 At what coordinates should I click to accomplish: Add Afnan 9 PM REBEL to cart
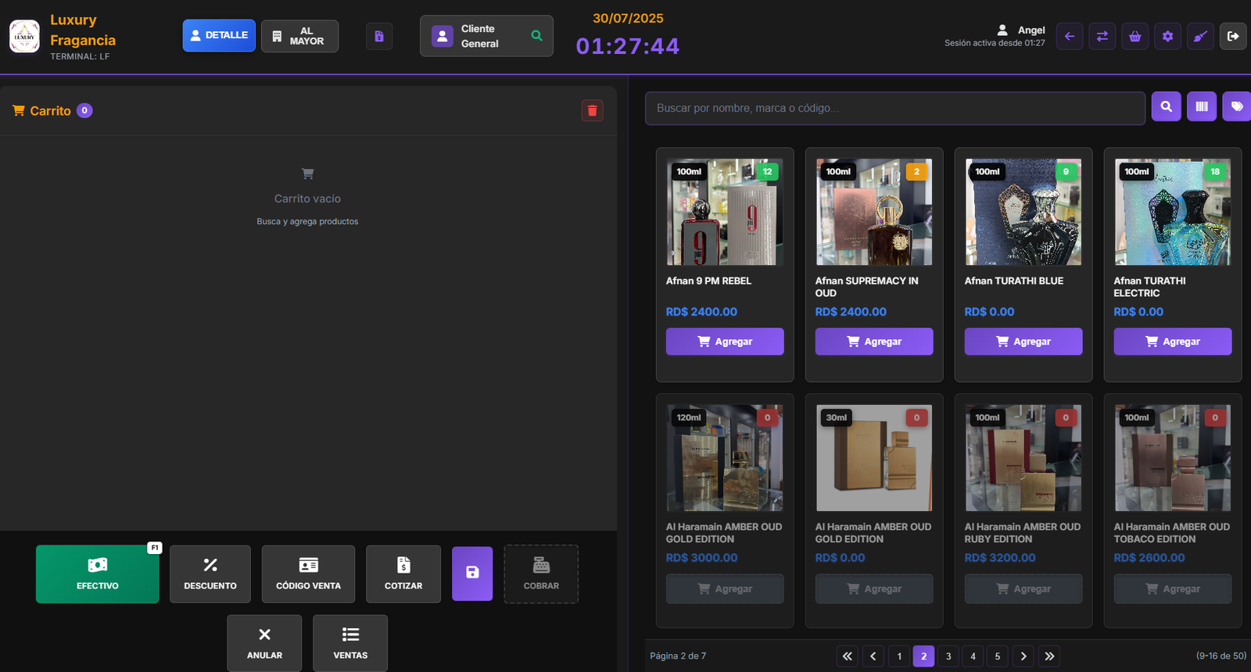pyautogui.click(x=724, y=341)
